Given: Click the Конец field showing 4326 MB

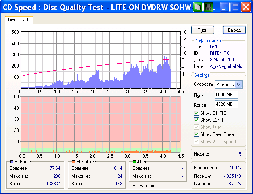Looking at the screenshot, I should point(226,104).
